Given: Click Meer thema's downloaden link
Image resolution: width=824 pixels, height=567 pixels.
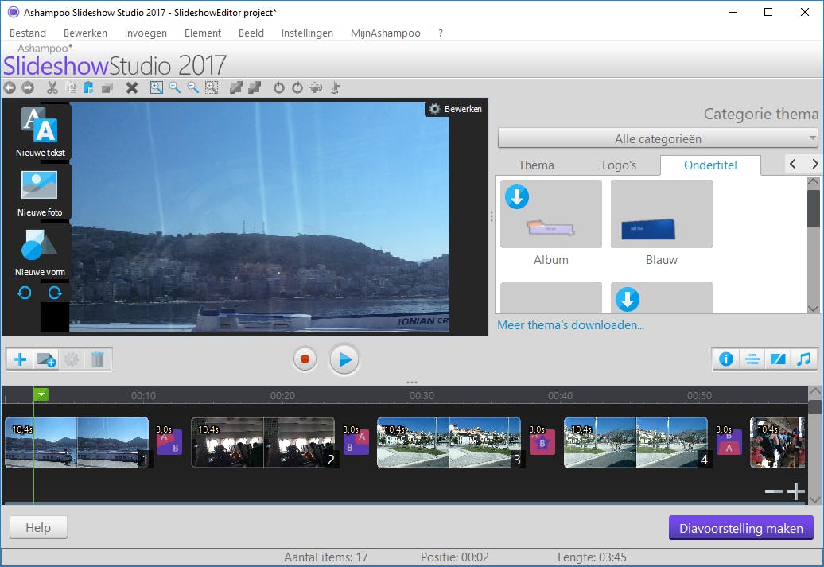Looking at the screenshot, I should coord(571,324).
